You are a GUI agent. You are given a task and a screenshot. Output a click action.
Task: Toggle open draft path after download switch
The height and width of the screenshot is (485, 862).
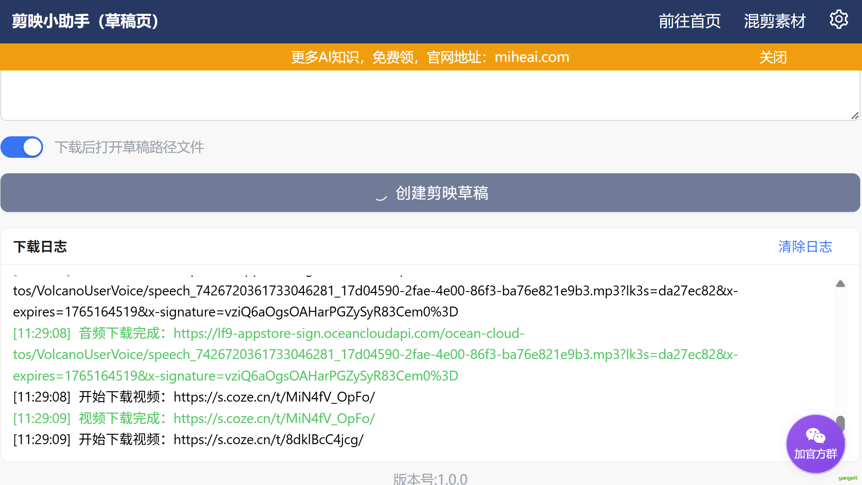coord(22,147)
